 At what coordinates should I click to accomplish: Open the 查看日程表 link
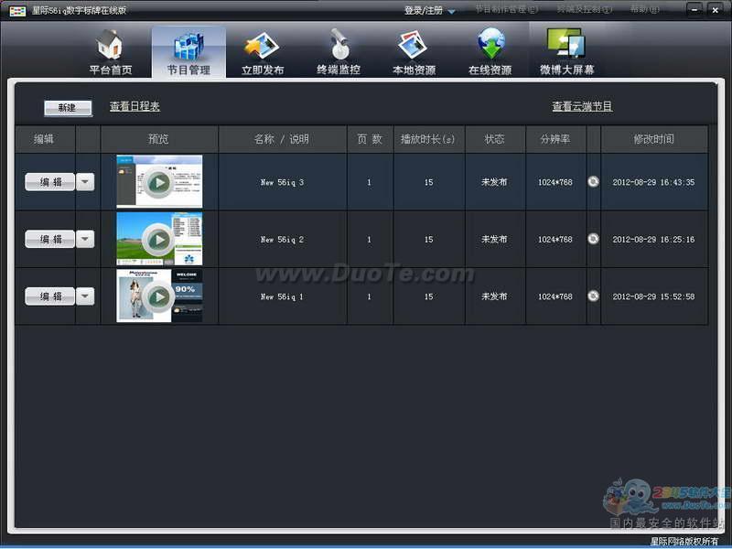tap(135, 107)
